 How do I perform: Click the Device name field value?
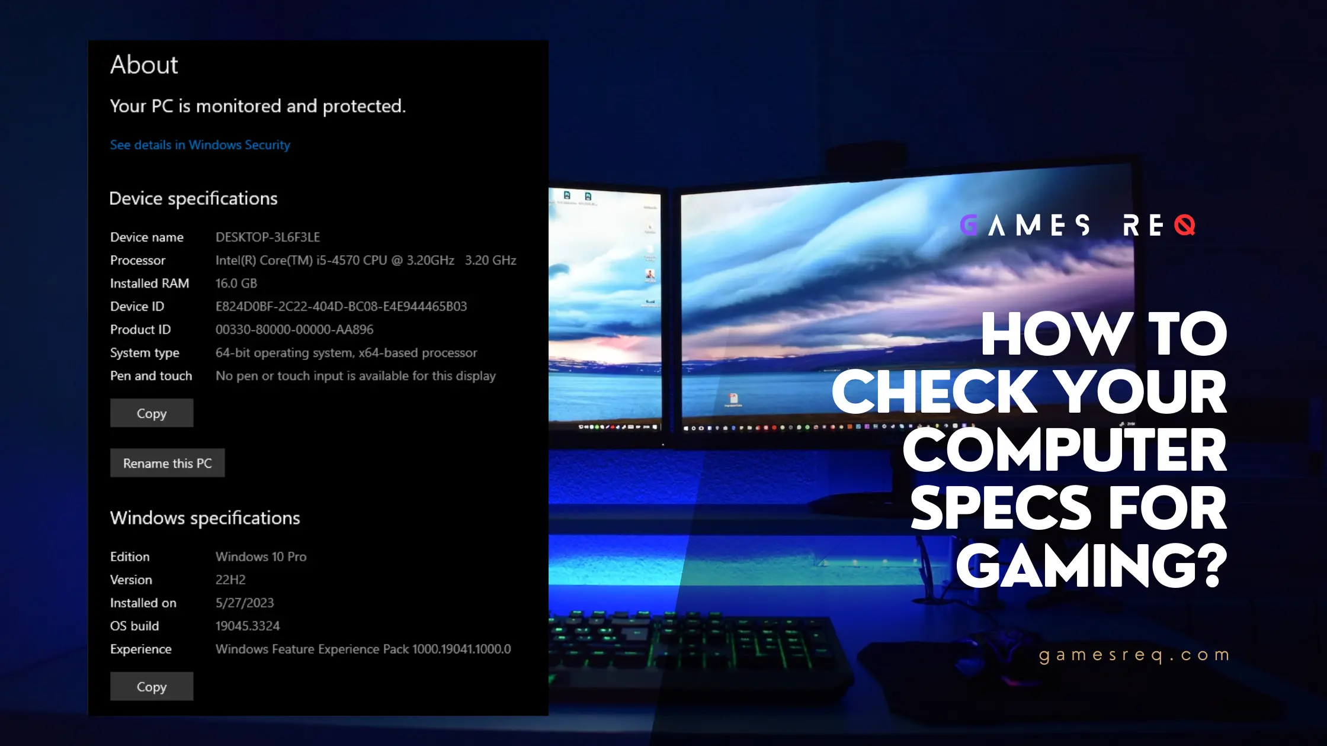point(268,236)
